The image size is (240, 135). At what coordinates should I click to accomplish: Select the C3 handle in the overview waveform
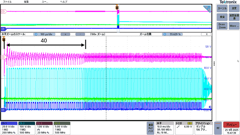[x=4, y=11]
